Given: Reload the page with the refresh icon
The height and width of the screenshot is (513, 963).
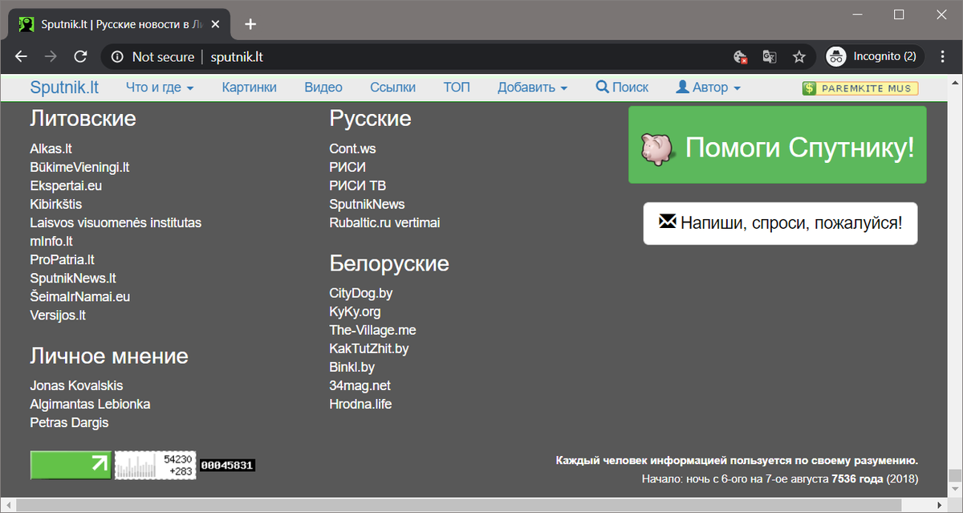Looking at the screenshot, I should 80,57.
